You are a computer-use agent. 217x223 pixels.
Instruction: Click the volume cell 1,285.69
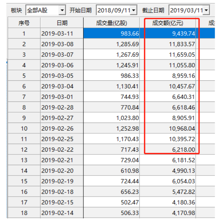coord(127,44)
